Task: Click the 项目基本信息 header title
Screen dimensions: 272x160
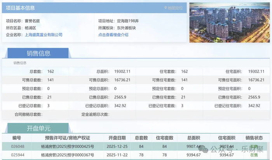Action: pyautogui.click(x=20, y=8)
